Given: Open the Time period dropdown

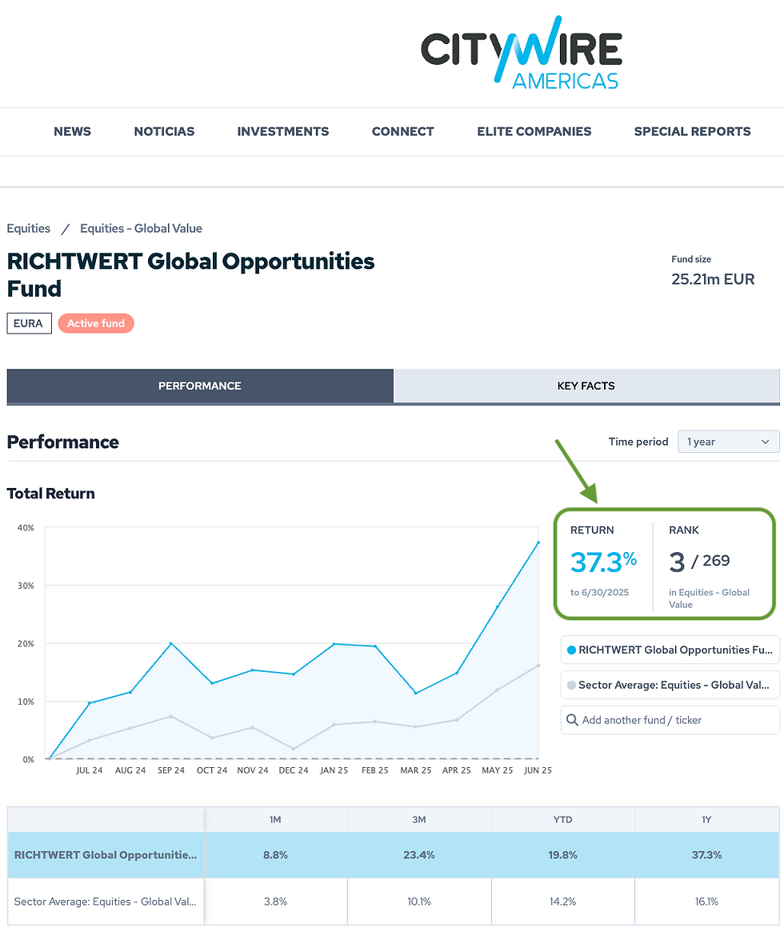Looking at the screenshot, I should 728,441.
